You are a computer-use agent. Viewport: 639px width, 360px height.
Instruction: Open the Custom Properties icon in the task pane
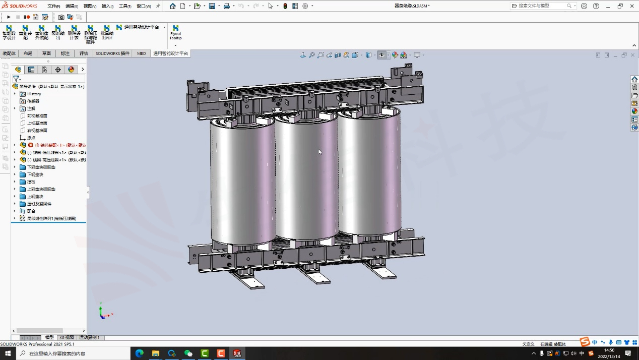coord(634,119)
